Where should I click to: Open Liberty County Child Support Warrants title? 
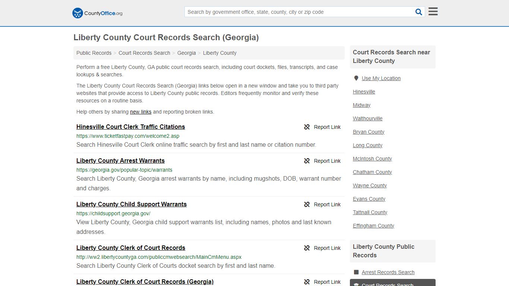coord(132,204)
